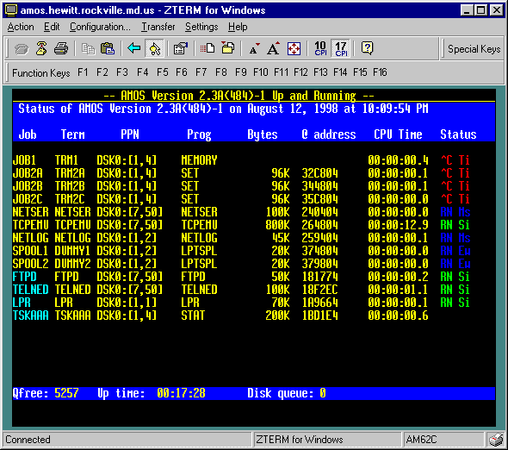Image resolution: width=508 pixels, height=450 pixels.
Task: Send the F9 function key
Action: [x=241, y=72]
